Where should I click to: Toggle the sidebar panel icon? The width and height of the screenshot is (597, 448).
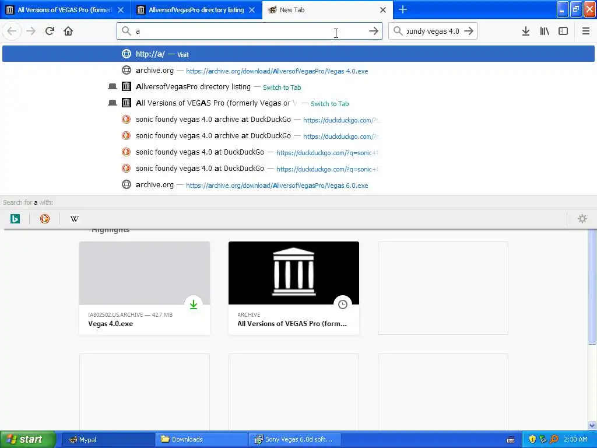point(563,32)
